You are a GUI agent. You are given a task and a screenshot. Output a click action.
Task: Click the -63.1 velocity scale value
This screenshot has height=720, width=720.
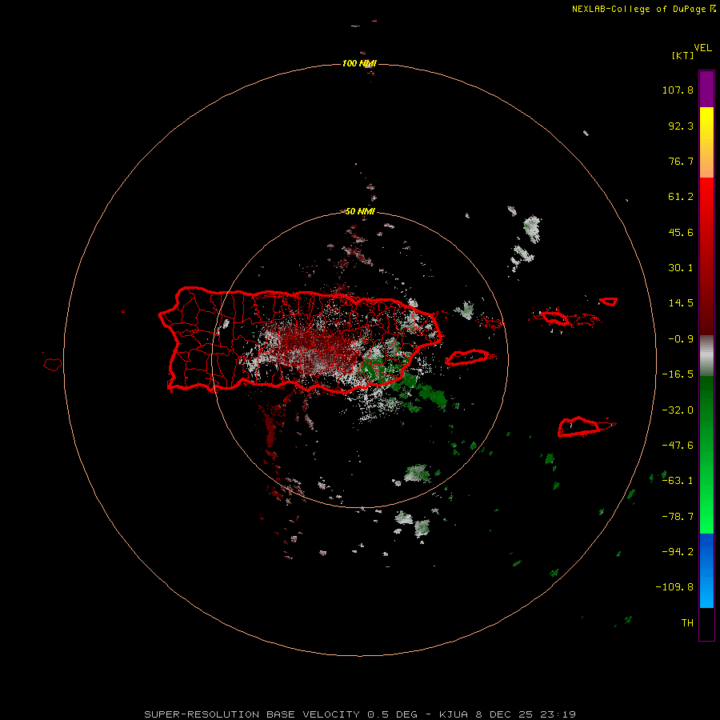[x=678, y=481]
